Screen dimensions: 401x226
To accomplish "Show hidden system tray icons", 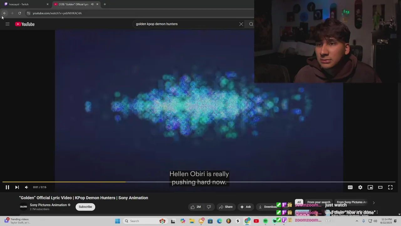I will [x=357, y=221].
